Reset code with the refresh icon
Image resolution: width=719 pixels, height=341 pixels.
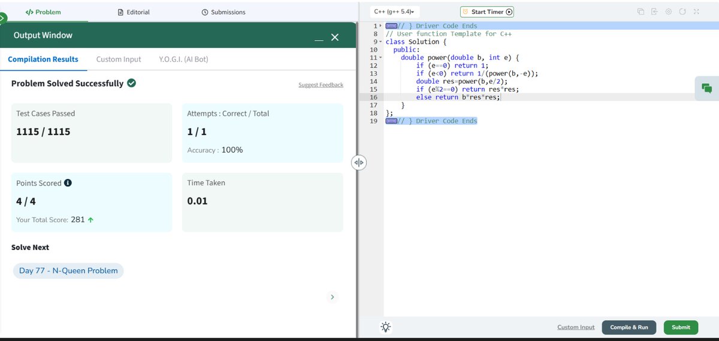[x=682, y=11]
